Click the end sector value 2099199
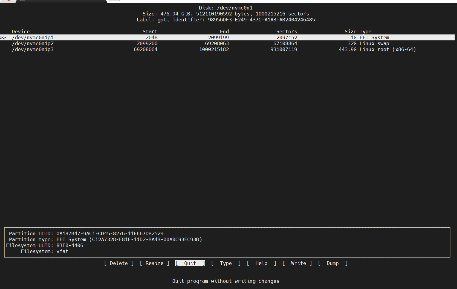Image resolution: width=457 pixels, height=289 pixels. [218, 37]
